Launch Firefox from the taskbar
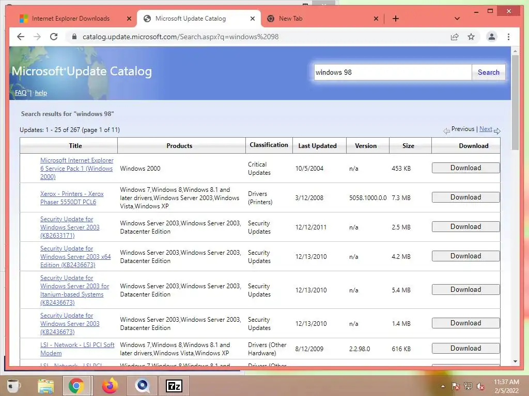 point(110,386)
